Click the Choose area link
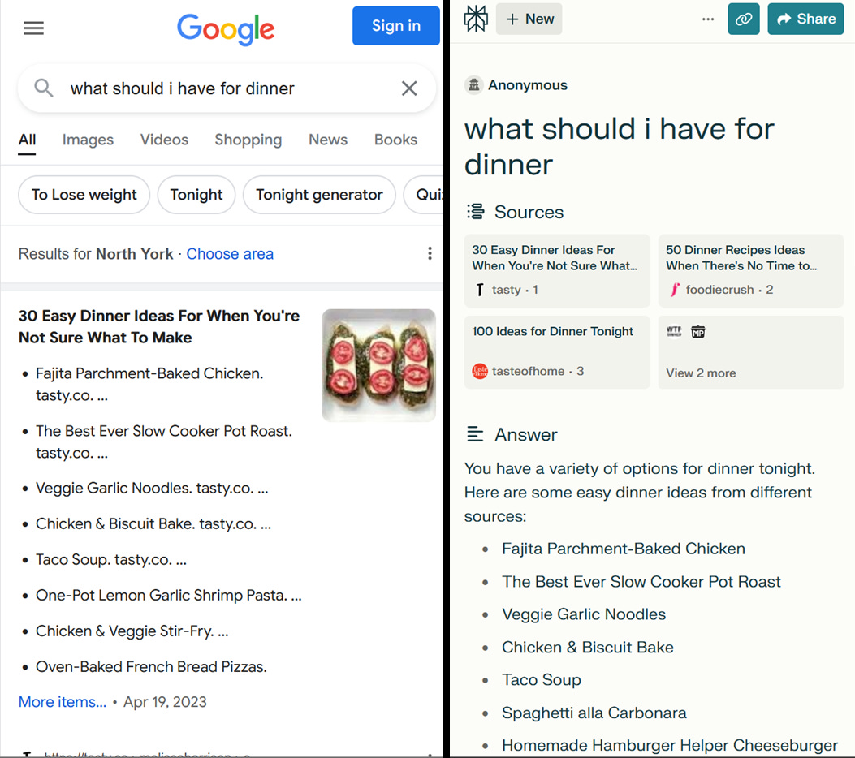 (230, 254)
